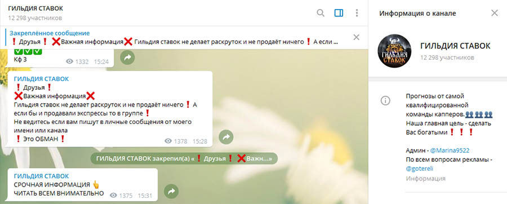Click the info icon in the channel panel
The height and width of the screenshot is (204, 507).
tap(385, 100)
